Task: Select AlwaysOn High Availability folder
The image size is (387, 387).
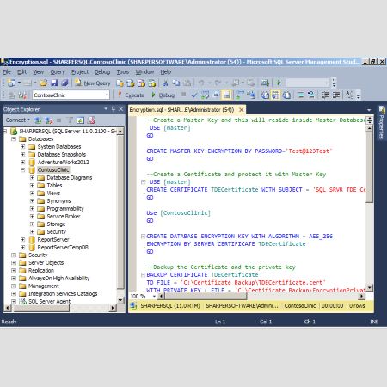Action: tap(58, 279)
